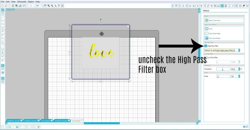This screenshot has width=250, height=130.
Task: Click the Threshold value field 45.0
Action: tap(234, 69)
